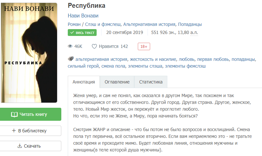Viewport: 262px width, 156px height.
Task: Open the Альтернативная история genre link
Action: [x=149, y=24]
